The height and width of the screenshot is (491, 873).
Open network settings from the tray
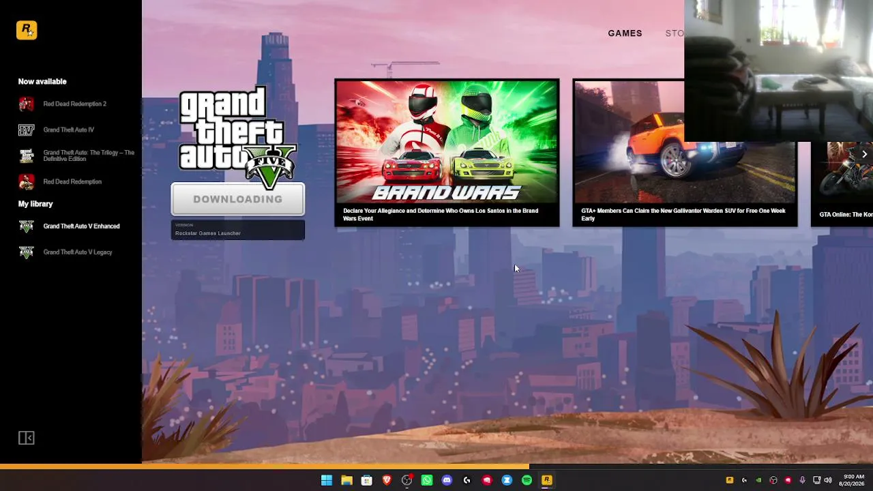(x=816, y=480)
